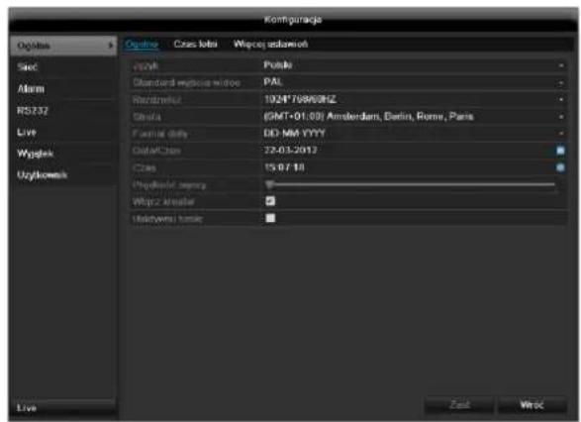Screen dimensions: 581x422
Task: Click the mouse speed slider handle
Action: [x=270, y=184]
